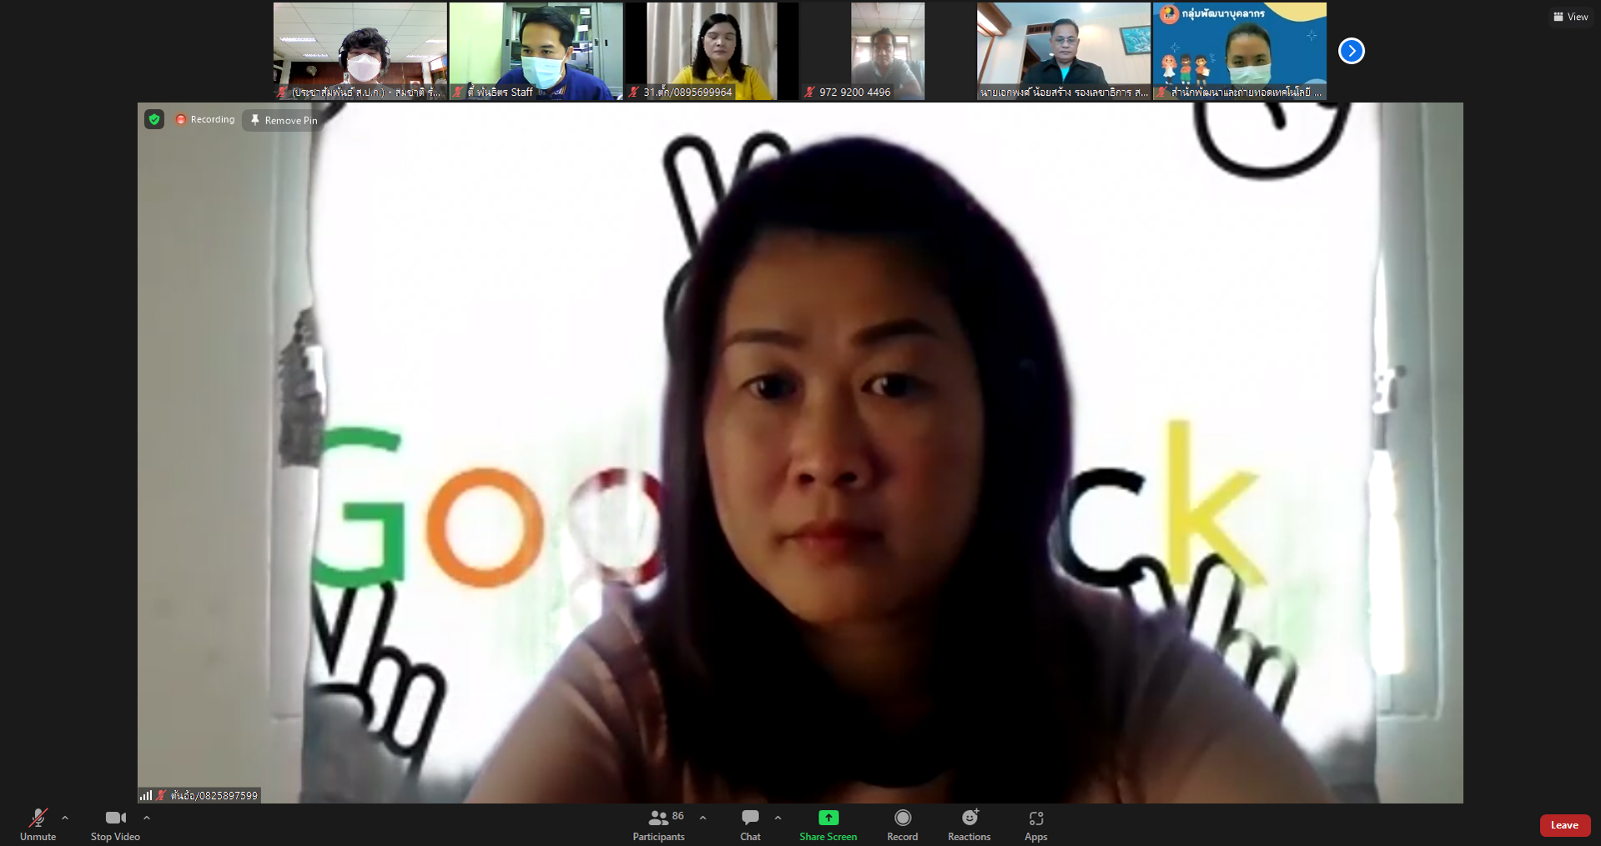Expand participants options arrow

click(702, 818)
